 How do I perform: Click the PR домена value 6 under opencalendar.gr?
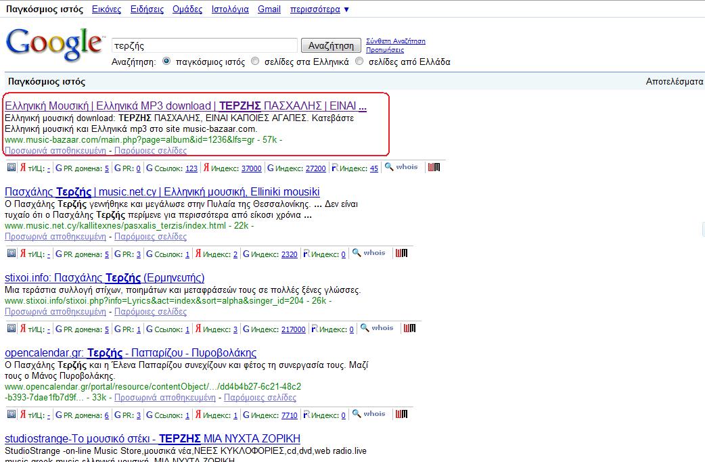click(106, 415)
